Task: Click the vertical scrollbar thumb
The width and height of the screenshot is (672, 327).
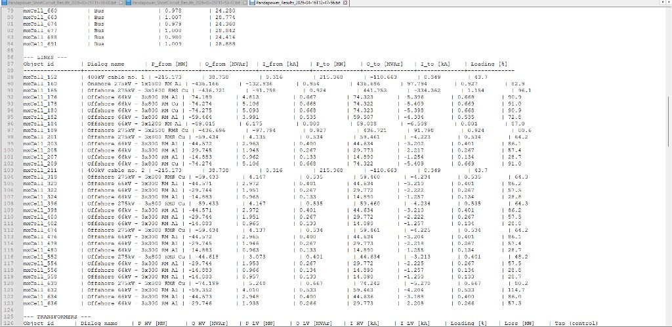Action: click(669, 121)
